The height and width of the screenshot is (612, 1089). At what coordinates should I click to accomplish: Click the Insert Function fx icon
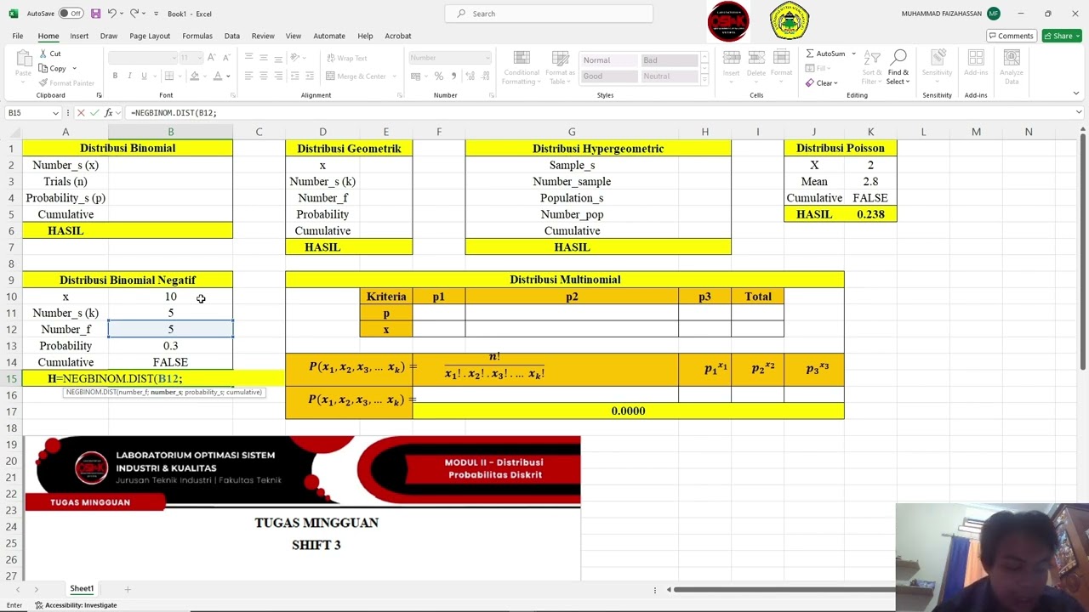[x=110, y=112]
